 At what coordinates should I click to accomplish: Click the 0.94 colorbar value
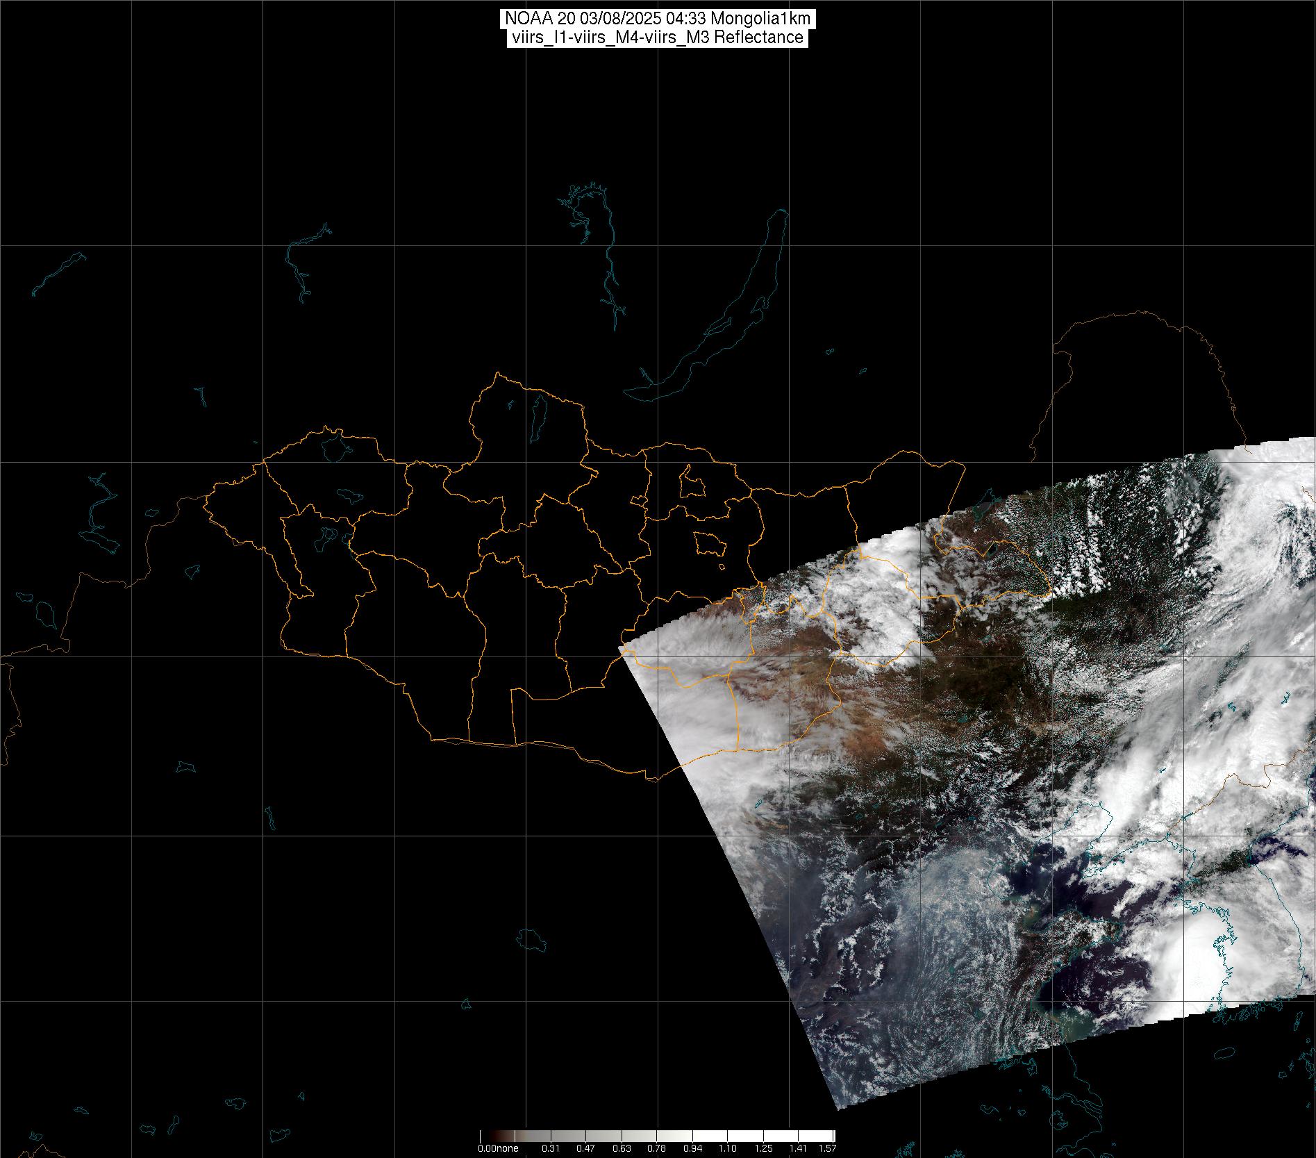tap(692, 1148)
